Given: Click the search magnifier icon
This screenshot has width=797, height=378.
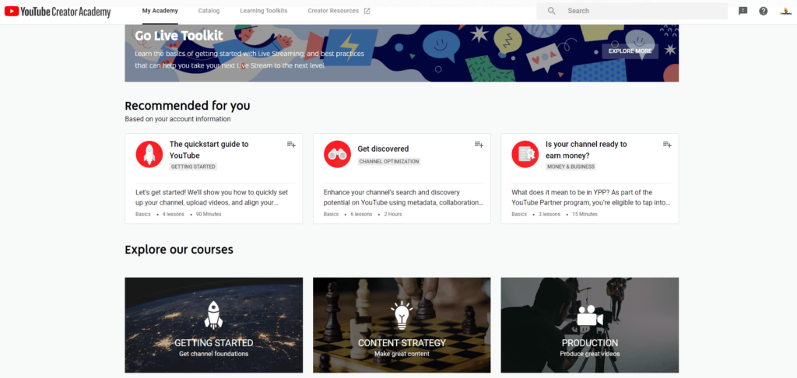Looking at the screenshot, I should click(x=552, y=11).
